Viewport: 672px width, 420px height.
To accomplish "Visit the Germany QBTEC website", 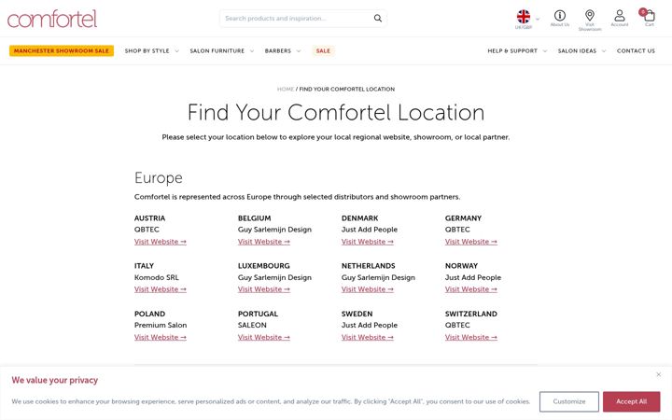I will click(x=471, y=242).
